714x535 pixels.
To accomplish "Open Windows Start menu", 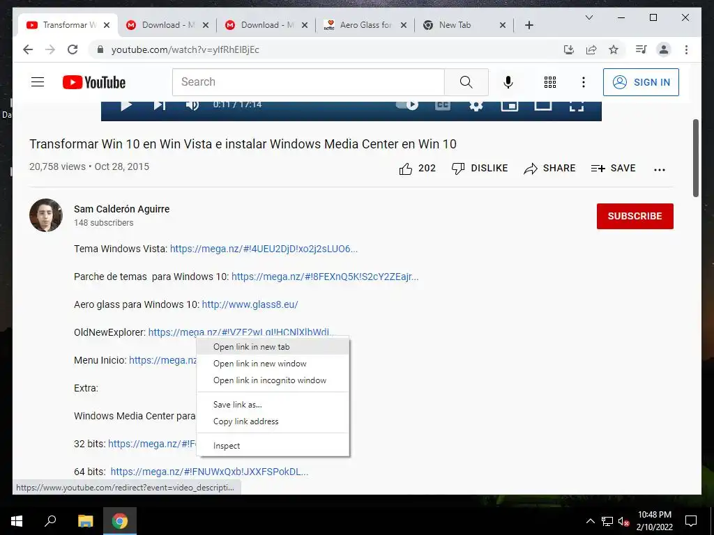I will 17,521.
